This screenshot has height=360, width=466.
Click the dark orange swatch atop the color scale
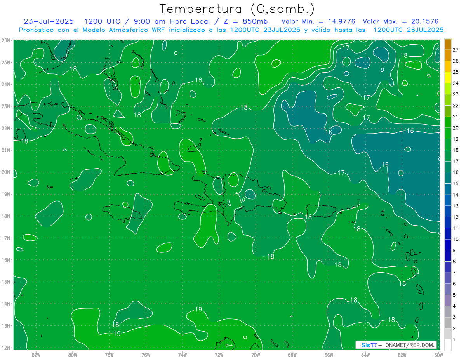point(448,44)
